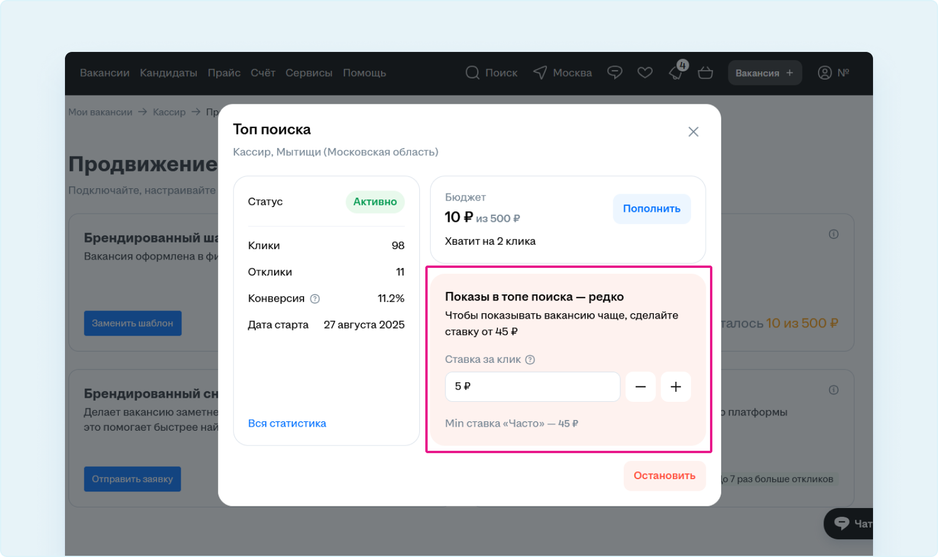This screenshot has height=557, width=938.
Task: Click the bid input field showing 5 ₽
Action: 532,386
